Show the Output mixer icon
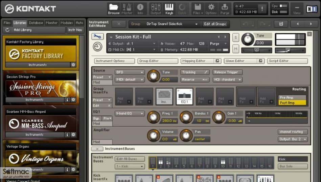Viewport: 321px width, 182px height. point(156,9)
